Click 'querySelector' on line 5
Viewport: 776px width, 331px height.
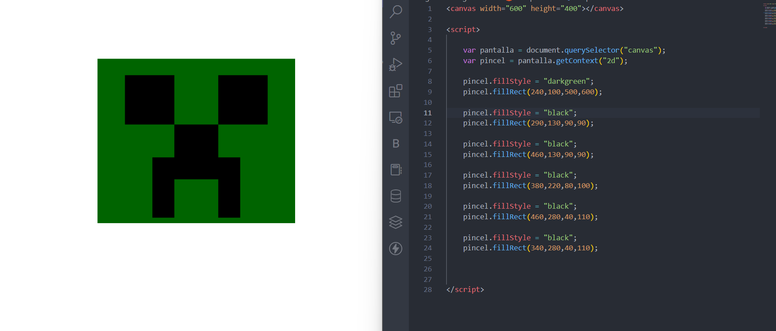click(592, 50)
